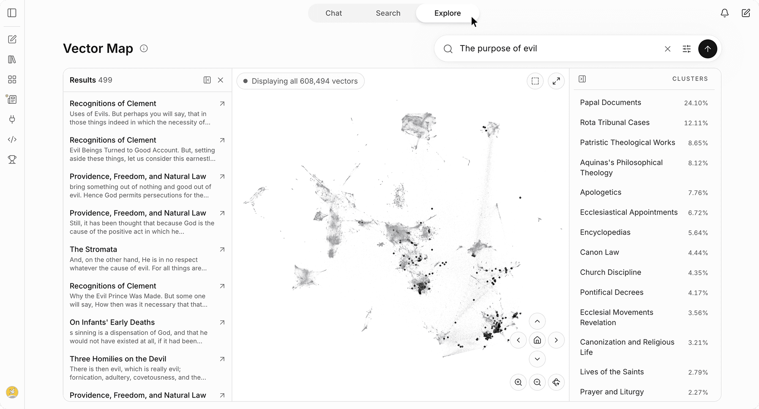Open On Infants' Early Deaths result arrow
Screen dimensions: 759x409
[222, 323]
